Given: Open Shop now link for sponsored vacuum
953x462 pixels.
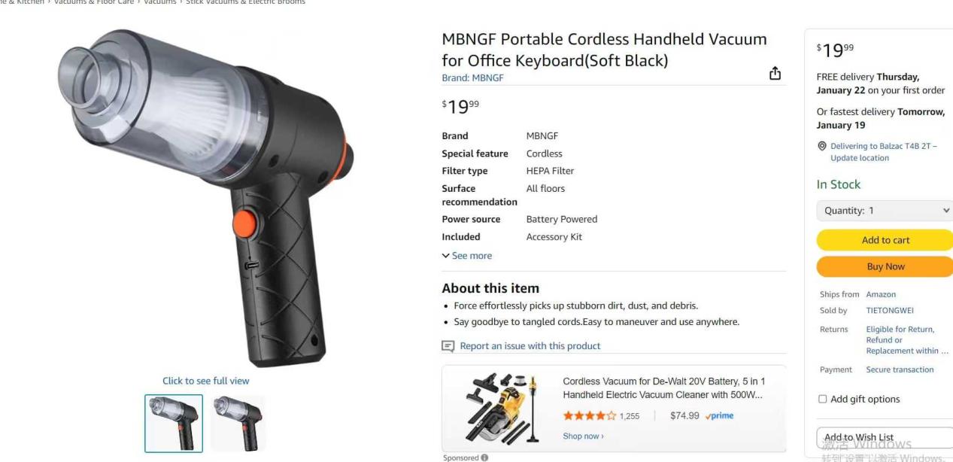Looking at the screenshot, I should (x=583, y=436).
